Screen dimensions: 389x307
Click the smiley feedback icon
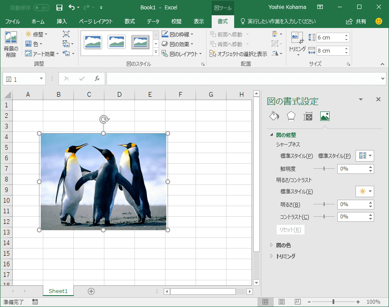(378, 21)
